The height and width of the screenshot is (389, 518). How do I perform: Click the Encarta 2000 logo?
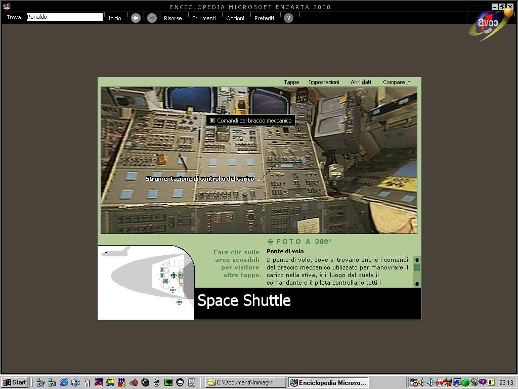(490, 24)
